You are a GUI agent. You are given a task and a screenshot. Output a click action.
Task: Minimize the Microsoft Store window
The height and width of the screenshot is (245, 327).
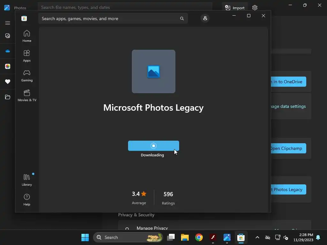pos(234,16)
